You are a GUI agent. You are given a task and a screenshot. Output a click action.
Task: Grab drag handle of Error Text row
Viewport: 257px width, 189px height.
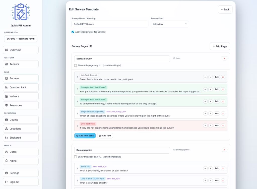click(77, 126)
